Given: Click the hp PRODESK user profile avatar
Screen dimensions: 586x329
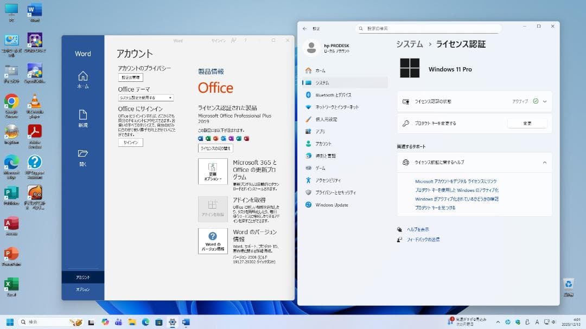Looking at the screenshot, I should pos(311,48).
